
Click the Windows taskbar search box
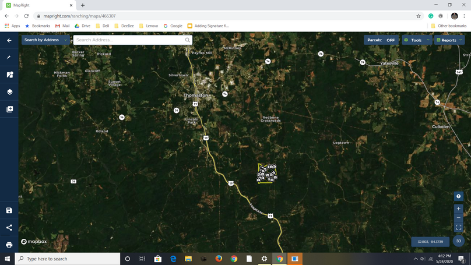68,259
